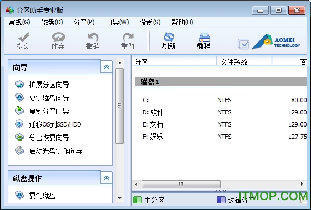Click the green 主分区 legend swatch
This screenshot has width=311, height=210.
(137, 200)
